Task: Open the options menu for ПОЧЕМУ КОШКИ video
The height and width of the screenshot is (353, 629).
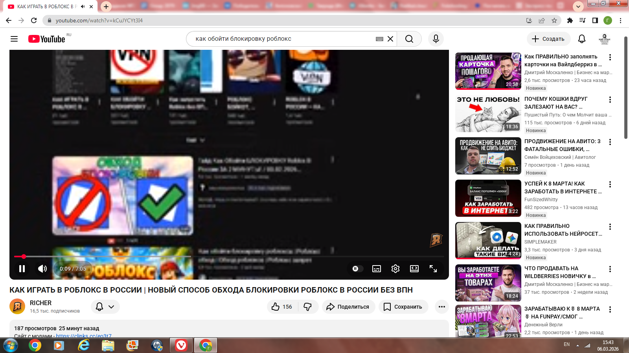Action: pos(610,100)
